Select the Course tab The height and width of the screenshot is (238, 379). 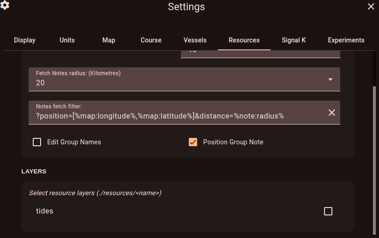click(151, 40)
